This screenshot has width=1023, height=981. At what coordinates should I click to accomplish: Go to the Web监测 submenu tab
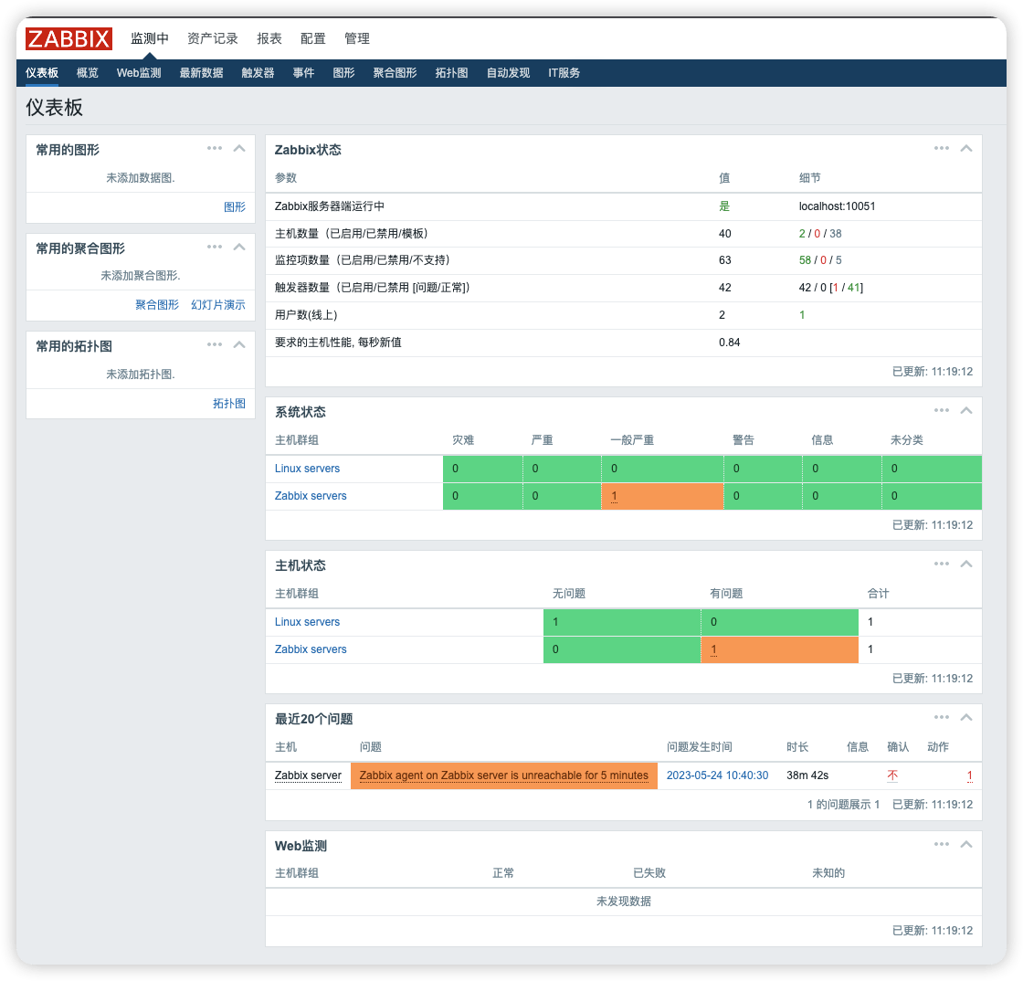[x=139, y=73]
